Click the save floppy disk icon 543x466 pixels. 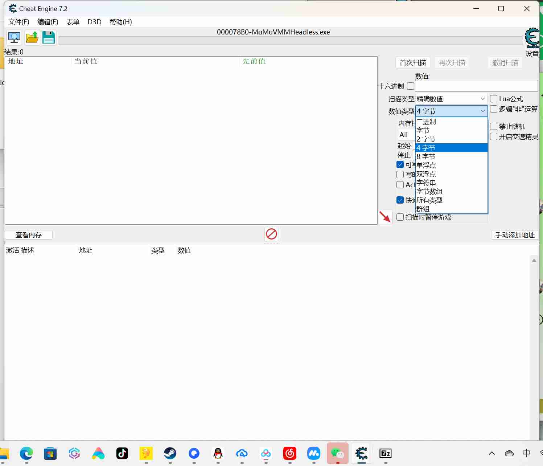49,38
